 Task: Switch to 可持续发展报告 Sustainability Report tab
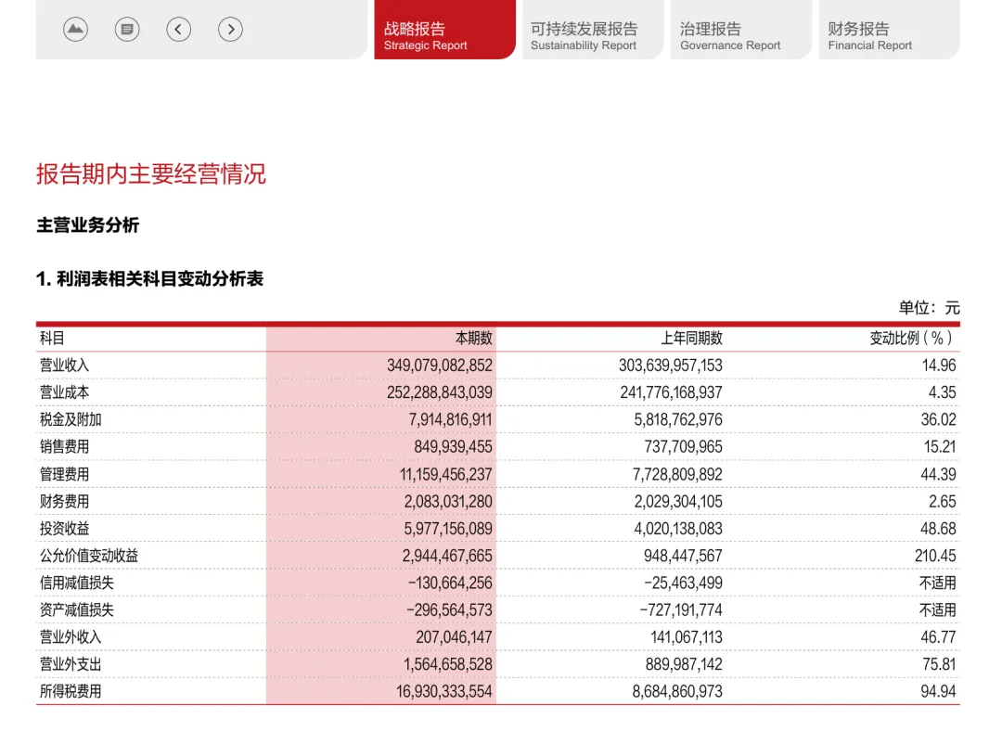(593, 30)
